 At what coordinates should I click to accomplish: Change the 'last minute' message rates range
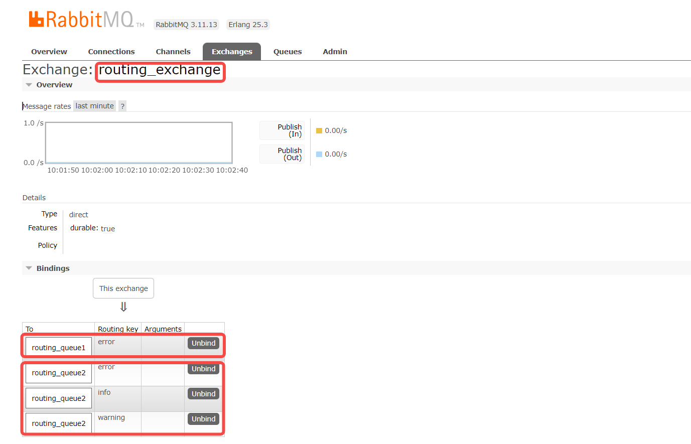(x=95, y=106)
